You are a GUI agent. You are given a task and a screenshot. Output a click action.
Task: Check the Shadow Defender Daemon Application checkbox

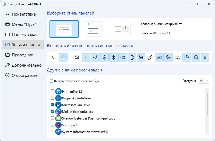point(52,118)
